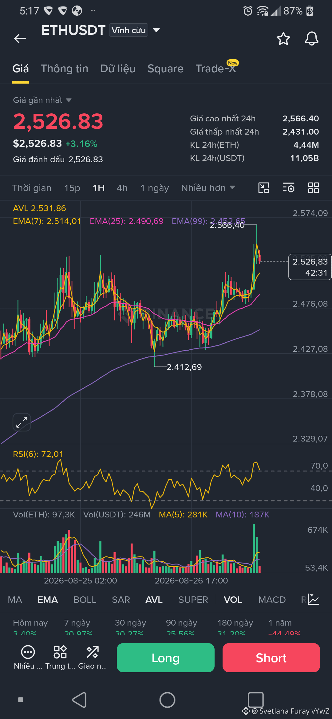Select the 1H timeframe
The image size is (332, 719).
click(99, 188)
